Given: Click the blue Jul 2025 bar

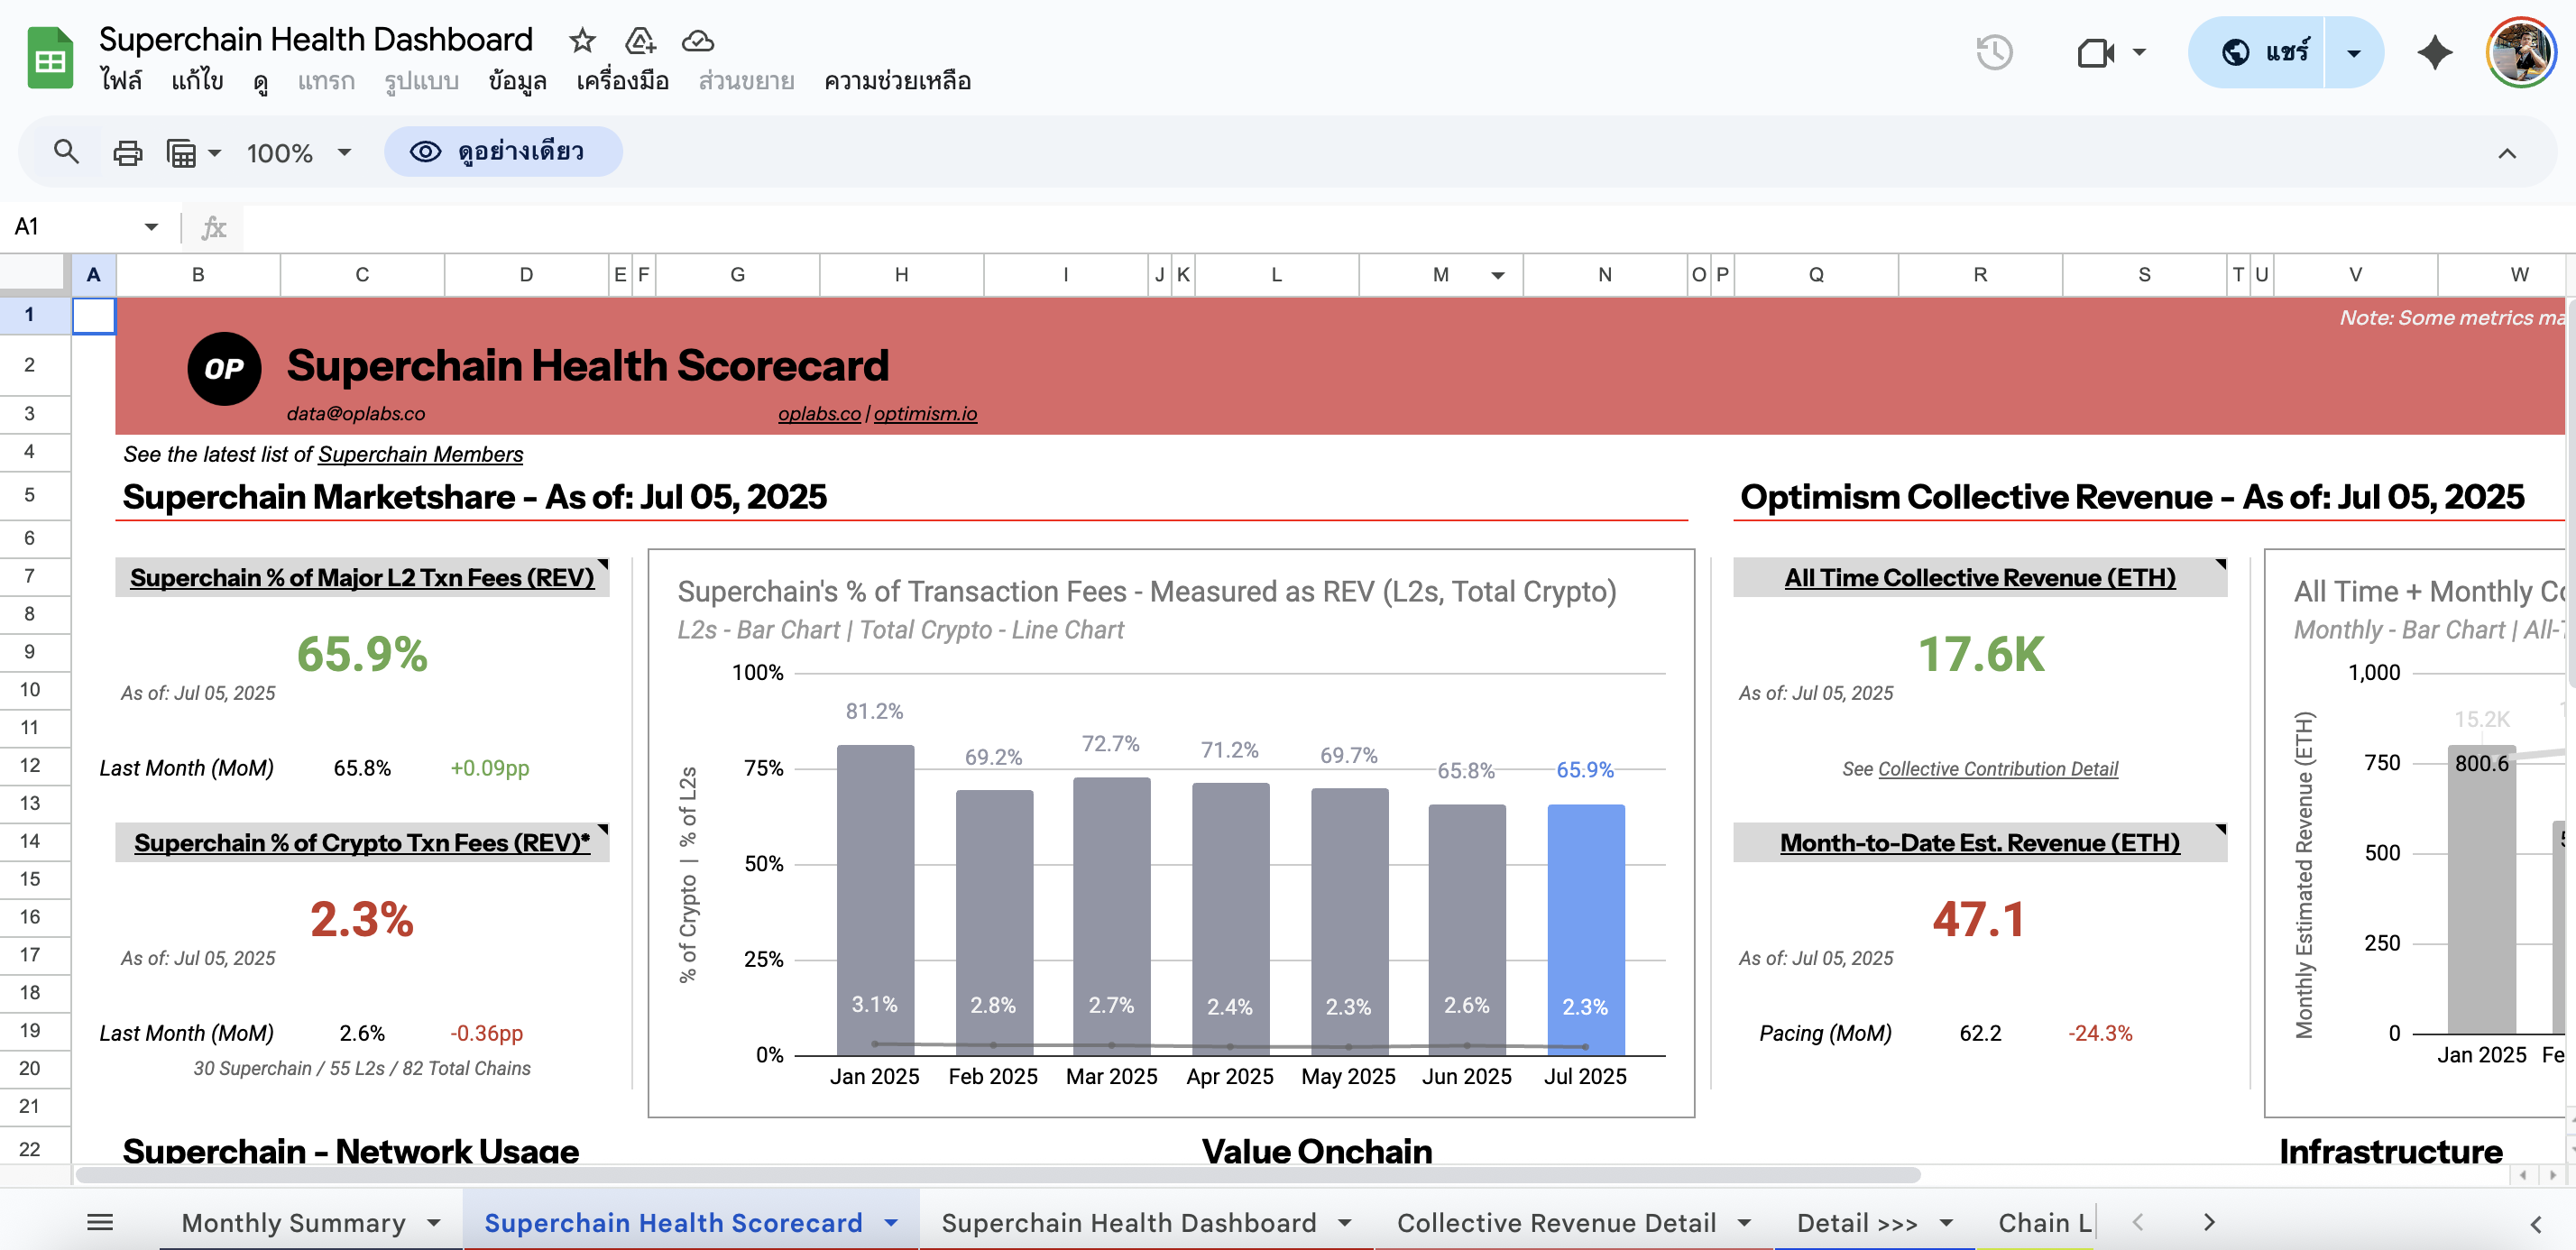Looking at the screenshot, I should click(x=1585, y=929).
